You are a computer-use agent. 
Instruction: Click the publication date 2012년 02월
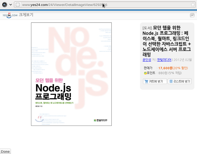183,60
